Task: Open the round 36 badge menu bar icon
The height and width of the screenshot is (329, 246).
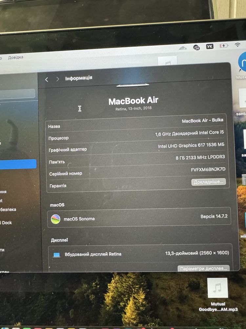Action: tap(196, 47)
